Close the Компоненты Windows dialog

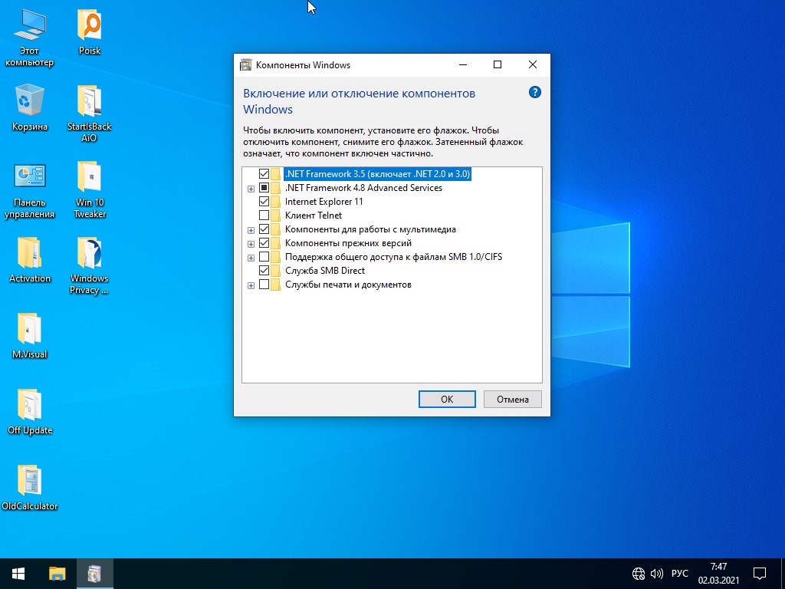click(x=533, y=64)
